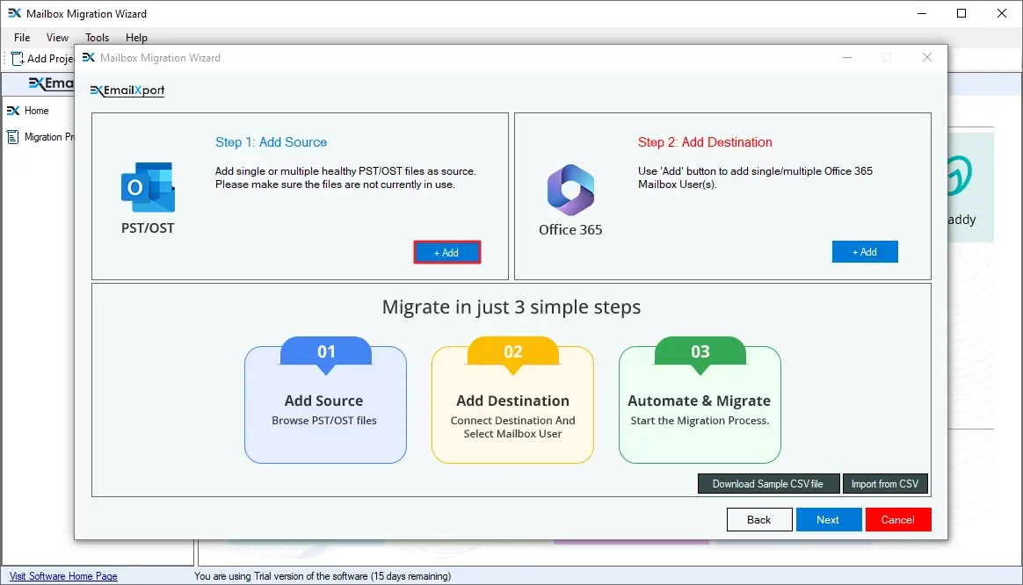Click the 03 Automate & Migrate step card
1023x585 pixels.
(x=700, y=404)
